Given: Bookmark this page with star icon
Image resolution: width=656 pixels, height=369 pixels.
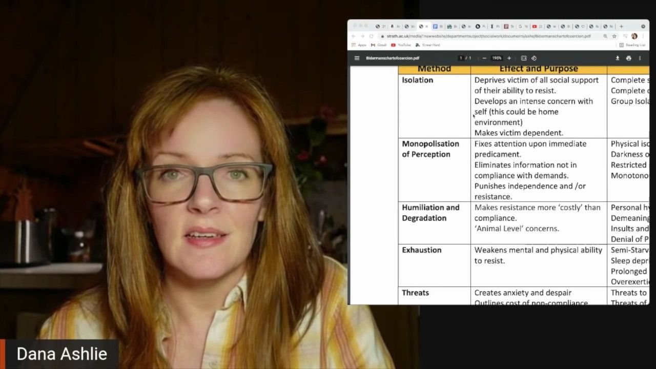Looking at the screenshot, I should pos(614,36).
